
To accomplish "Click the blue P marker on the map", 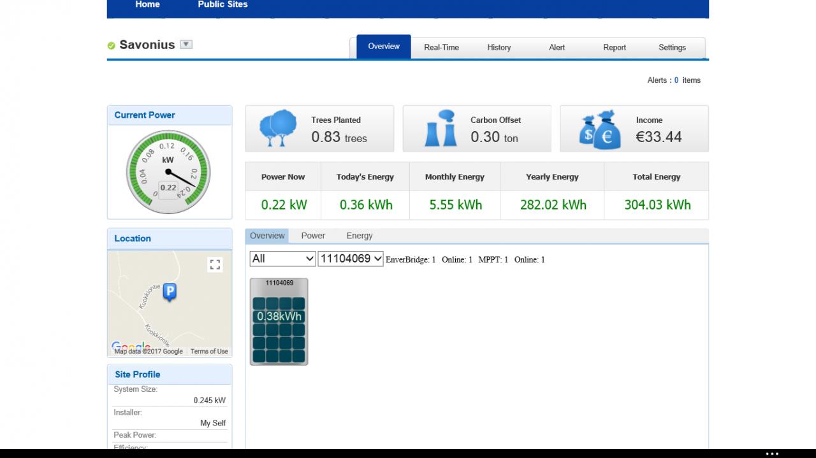I will tap(170, 292).
